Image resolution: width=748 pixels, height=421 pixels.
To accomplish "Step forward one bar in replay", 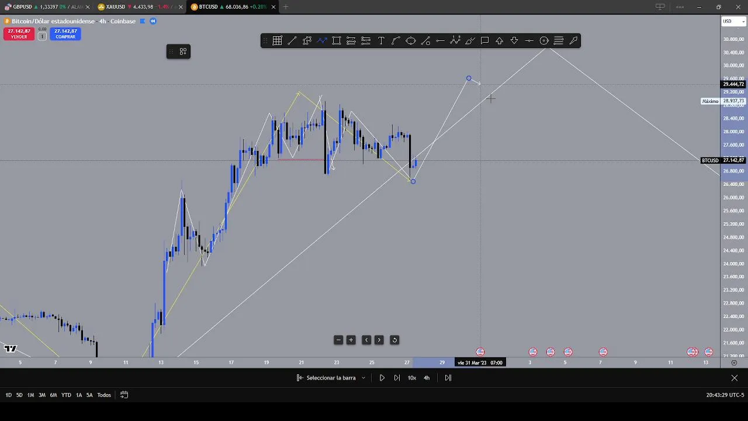I will pyautogui.click(x=397, y=378).
